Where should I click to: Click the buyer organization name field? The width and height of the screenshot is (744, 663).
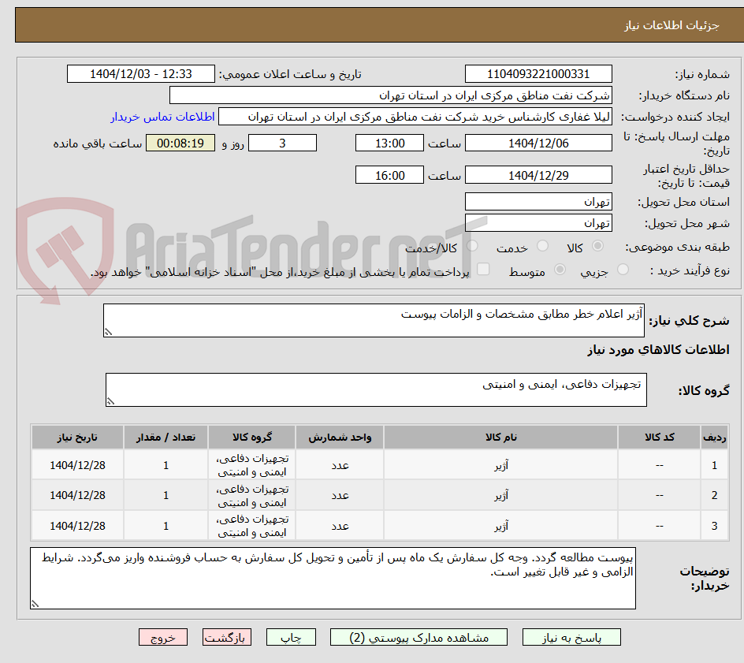pos(390,95)
